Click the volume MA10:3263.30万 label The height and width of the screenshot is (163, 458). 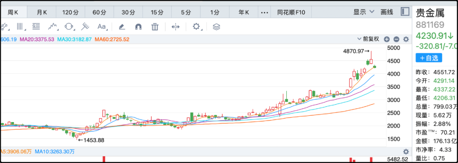[x=55, y=152]
